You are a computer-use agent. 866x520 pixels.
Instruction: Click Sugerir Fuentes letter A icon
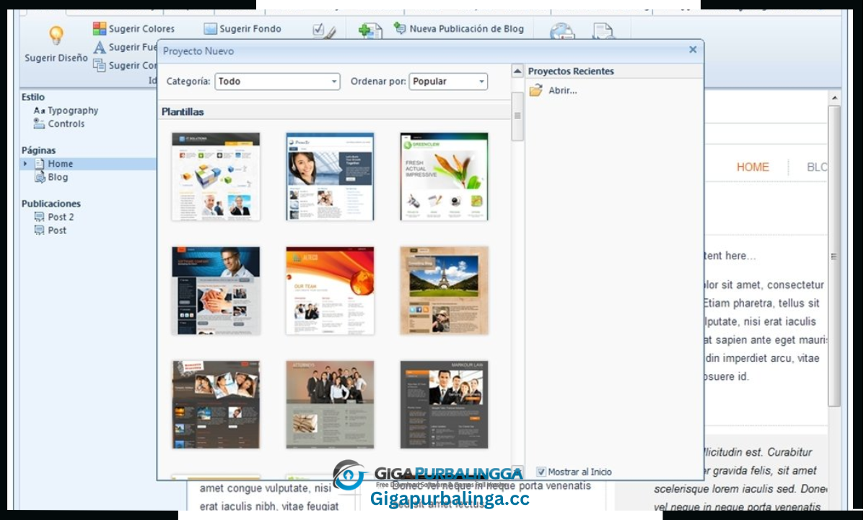click(100, 47)
